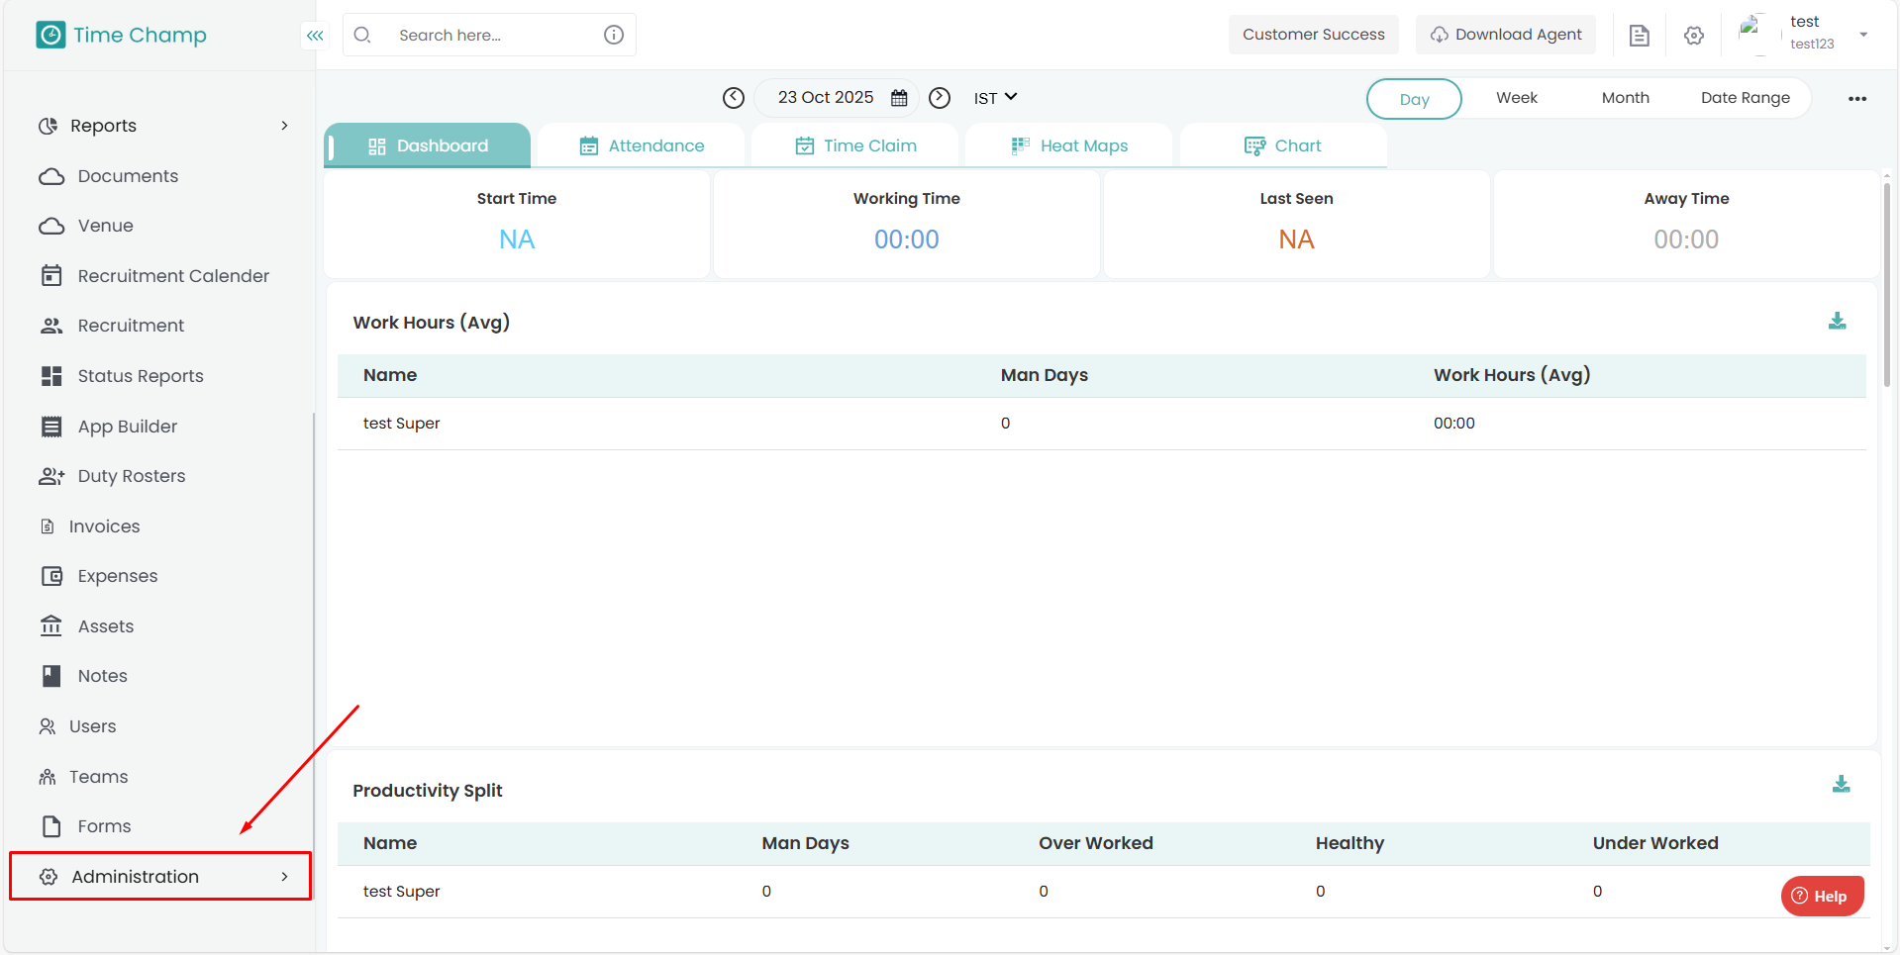Viewport: 1900px width, 955px height.
Task: Download Productivity Split report
Action: (x=1841, y=785)
